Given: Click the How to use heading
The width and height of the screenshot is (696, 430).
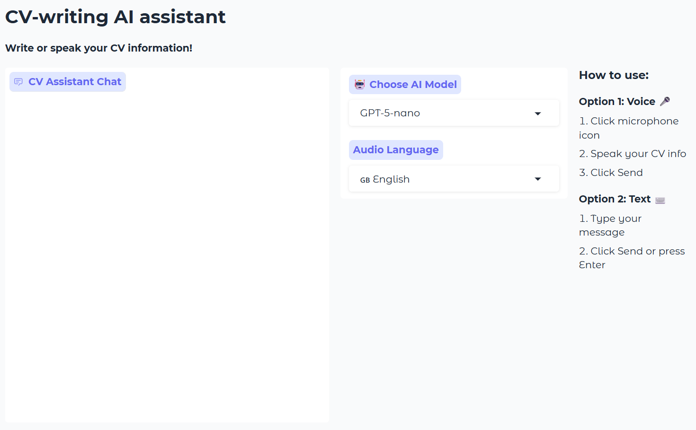Looking at the screenshot, I should [614, 75].
